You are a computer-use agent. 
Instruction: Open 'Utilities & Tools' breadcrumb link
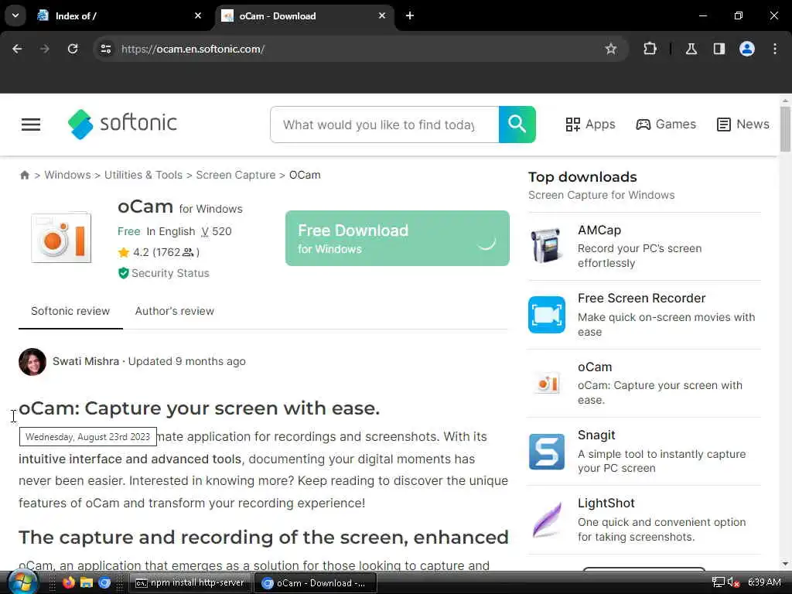(143, 175)
